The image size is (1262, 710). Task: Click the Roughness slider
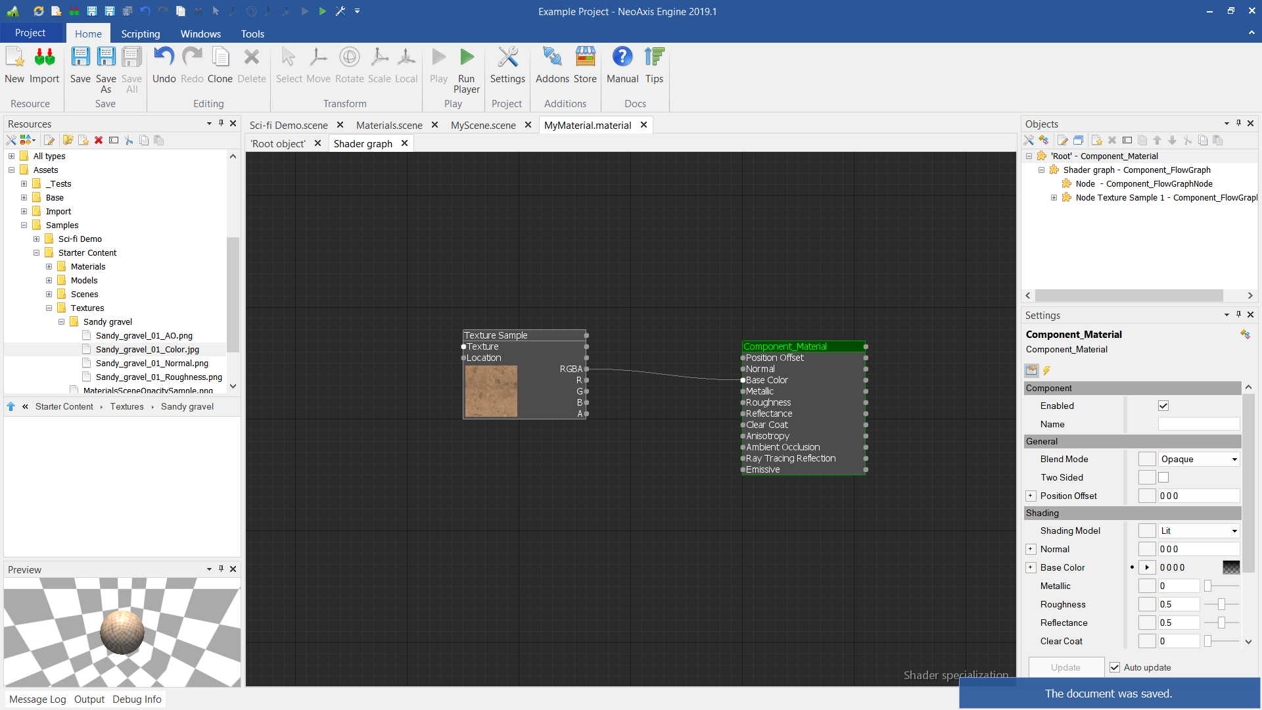pos(1221,604)
